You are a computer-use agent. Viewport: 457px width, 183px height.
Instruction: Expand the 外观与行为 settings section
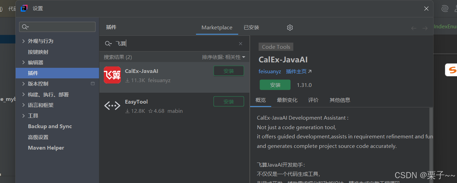(23, 41)
